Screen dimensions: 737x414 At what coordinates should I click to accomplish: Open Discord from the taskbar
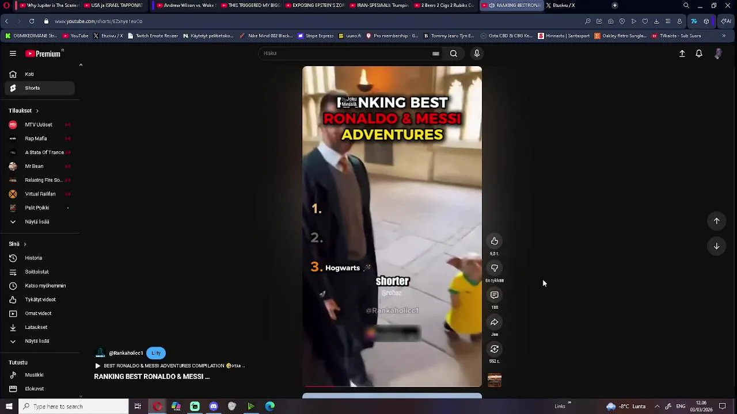[214, 407]
